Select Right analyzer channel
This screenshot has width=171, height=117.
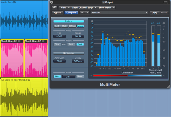pyautogui.click(x=65, y=26)
